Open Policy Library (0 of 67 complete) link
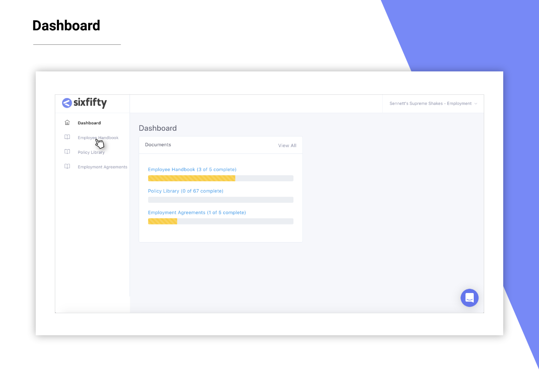Image resolution: width=539 pixels, height=371 pixels. 186,191
